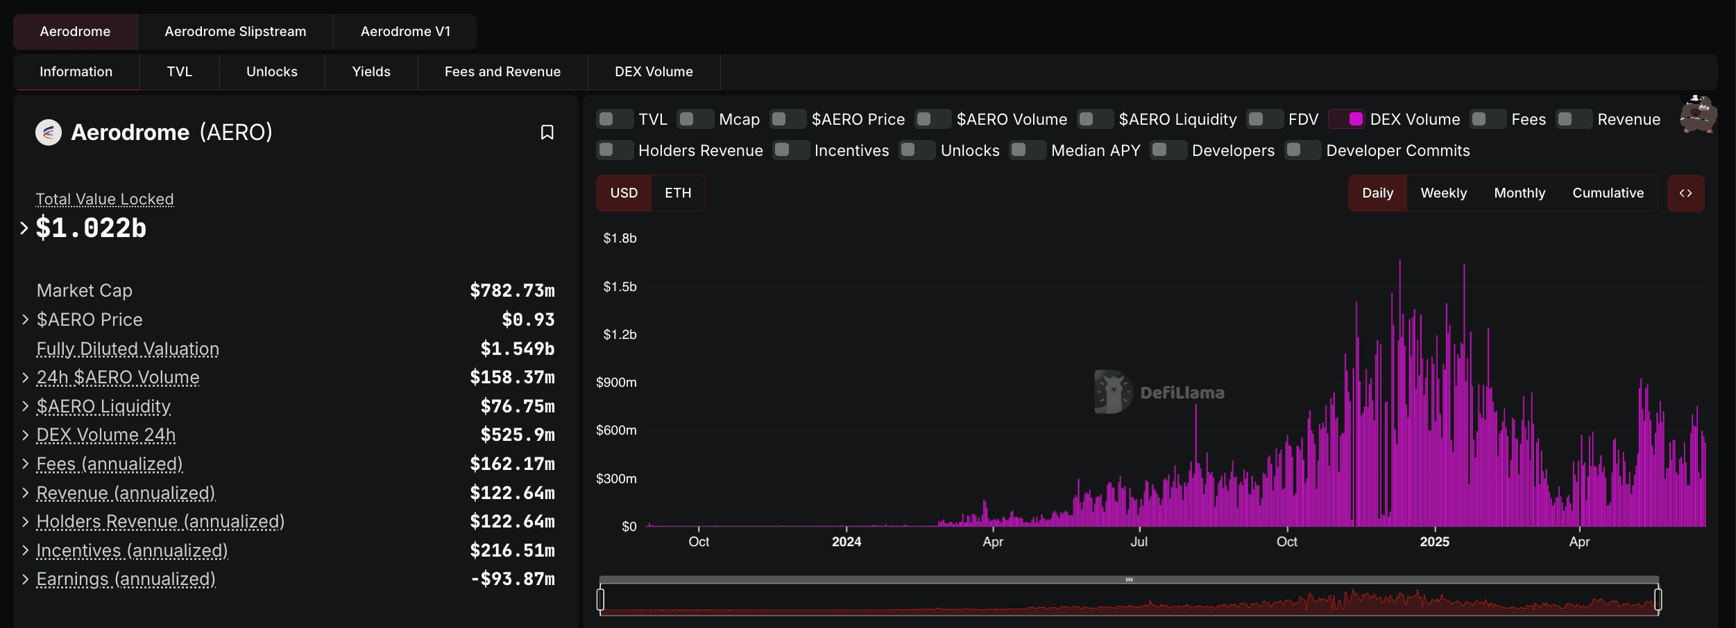The width and height of the screenshot is (1736, 628).
Task: Click the right handle of the range slider
Action: coord(1658,599)
